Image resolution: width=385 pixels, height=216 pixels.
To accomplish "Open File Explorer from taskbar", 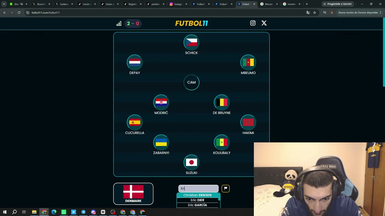I will tap(34, 212).
